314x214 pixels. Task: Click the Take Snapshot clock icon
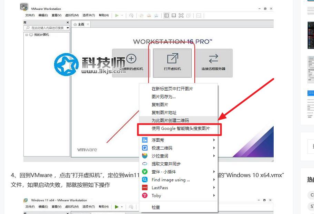pos(142,16)
